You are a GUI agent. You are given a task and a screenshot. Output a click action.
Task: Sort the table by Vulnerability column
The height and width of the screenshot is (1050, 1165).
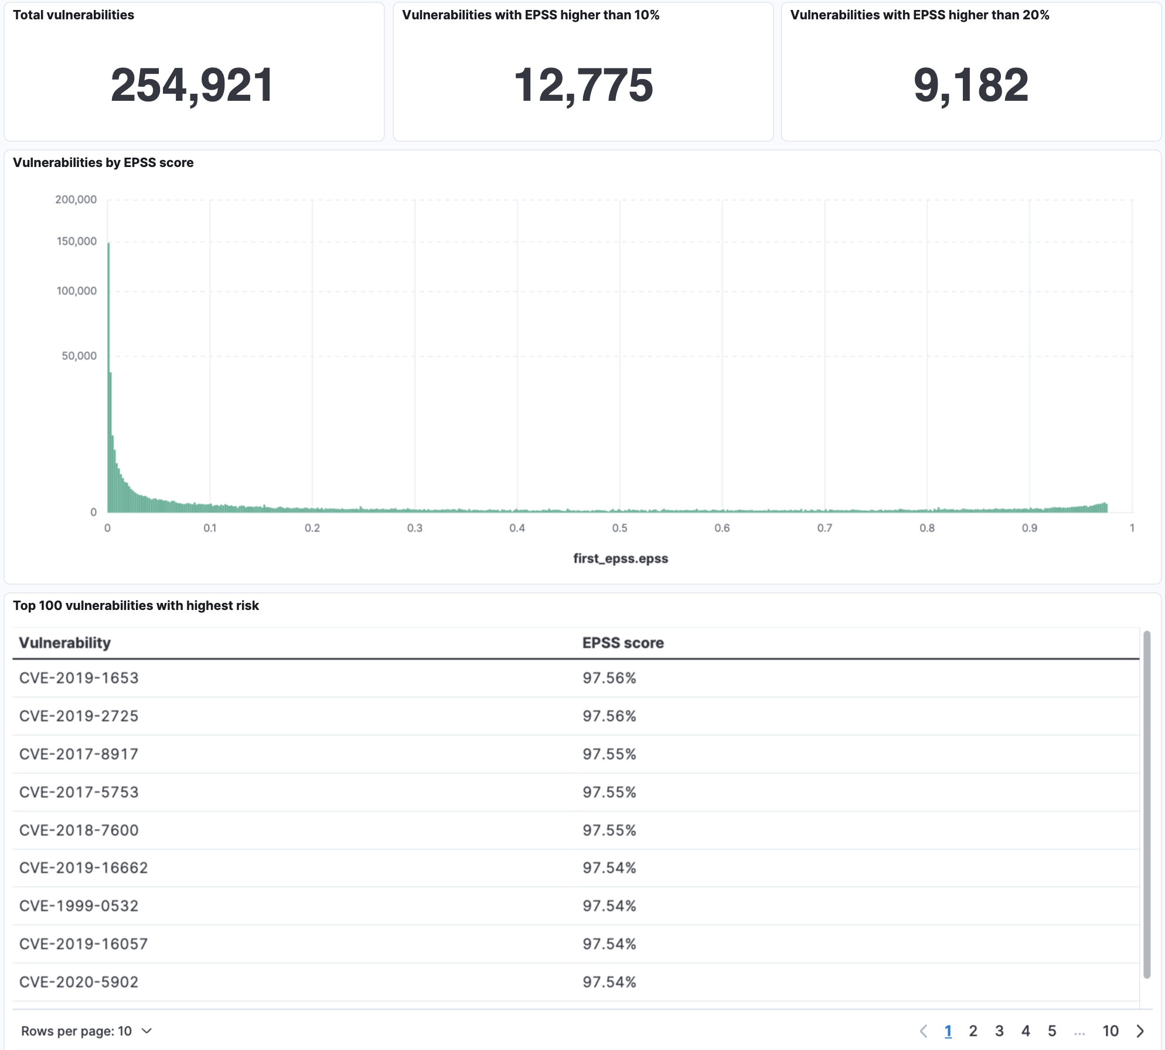[x=66, y=643]
